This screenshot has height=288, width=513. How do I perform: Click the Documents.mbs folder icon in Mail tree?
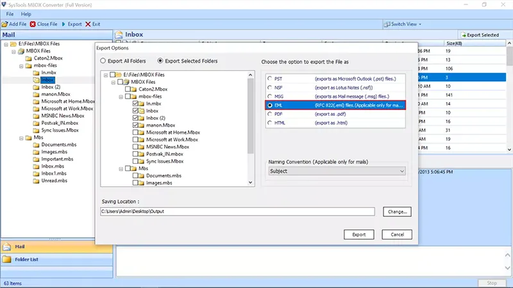36,145
